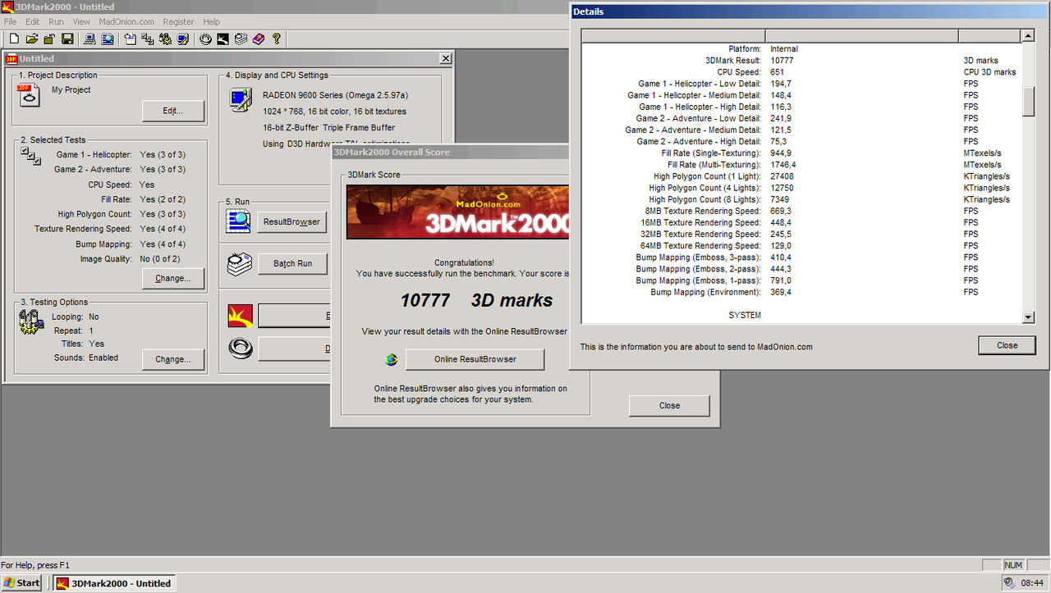Close the Details window with its Close button
Screen dimensions: 1051x593
coord(1007,344)
